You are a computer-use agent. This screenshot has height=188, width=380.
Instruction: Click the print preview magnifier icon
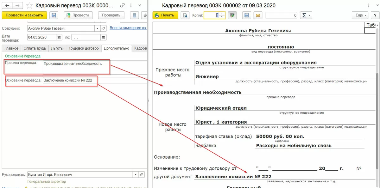[x=185, y=15]
